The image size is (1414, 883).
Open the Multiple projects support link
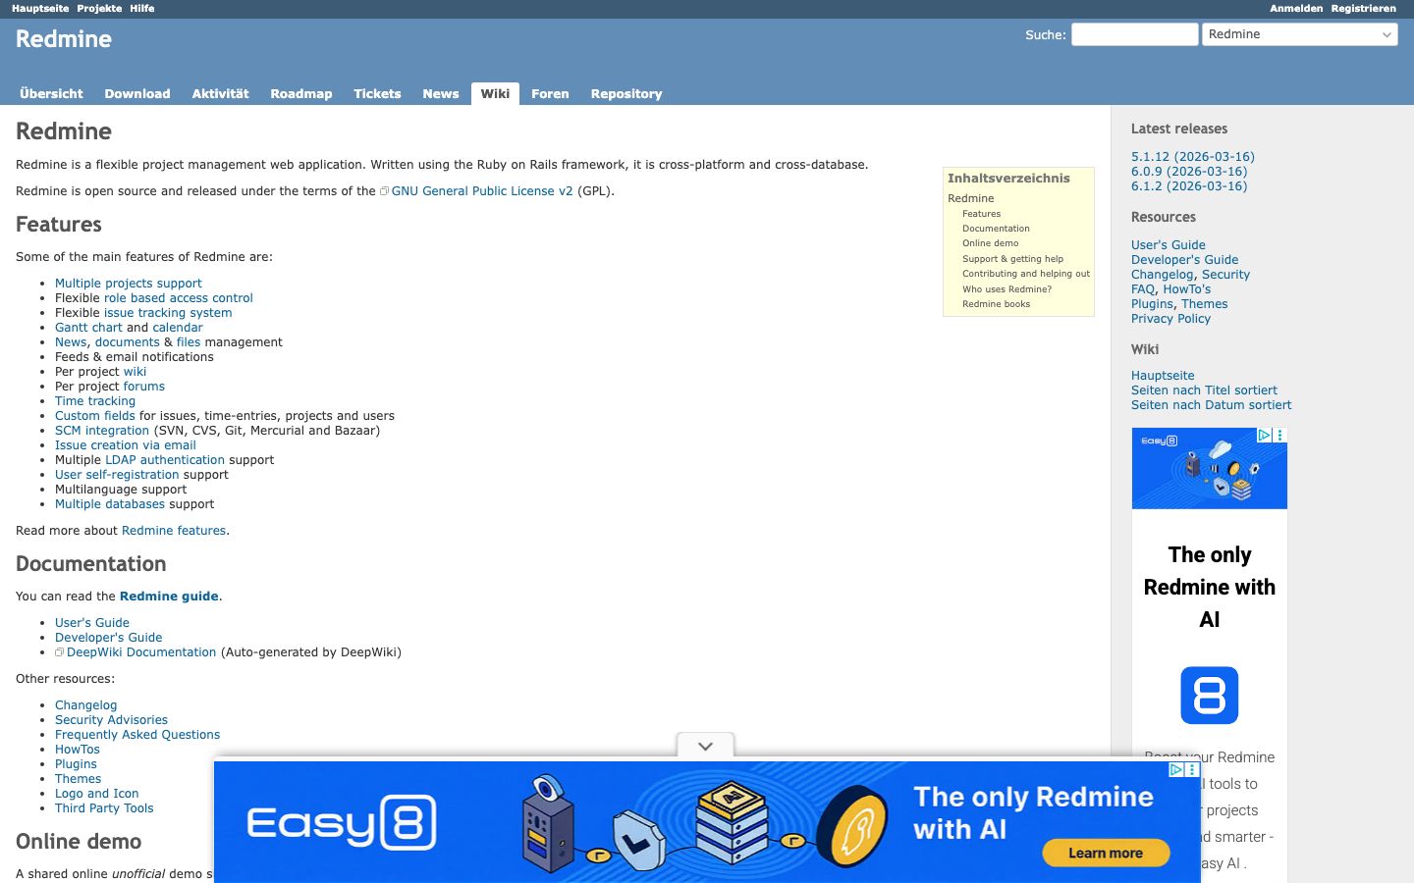tap(128, 284)
